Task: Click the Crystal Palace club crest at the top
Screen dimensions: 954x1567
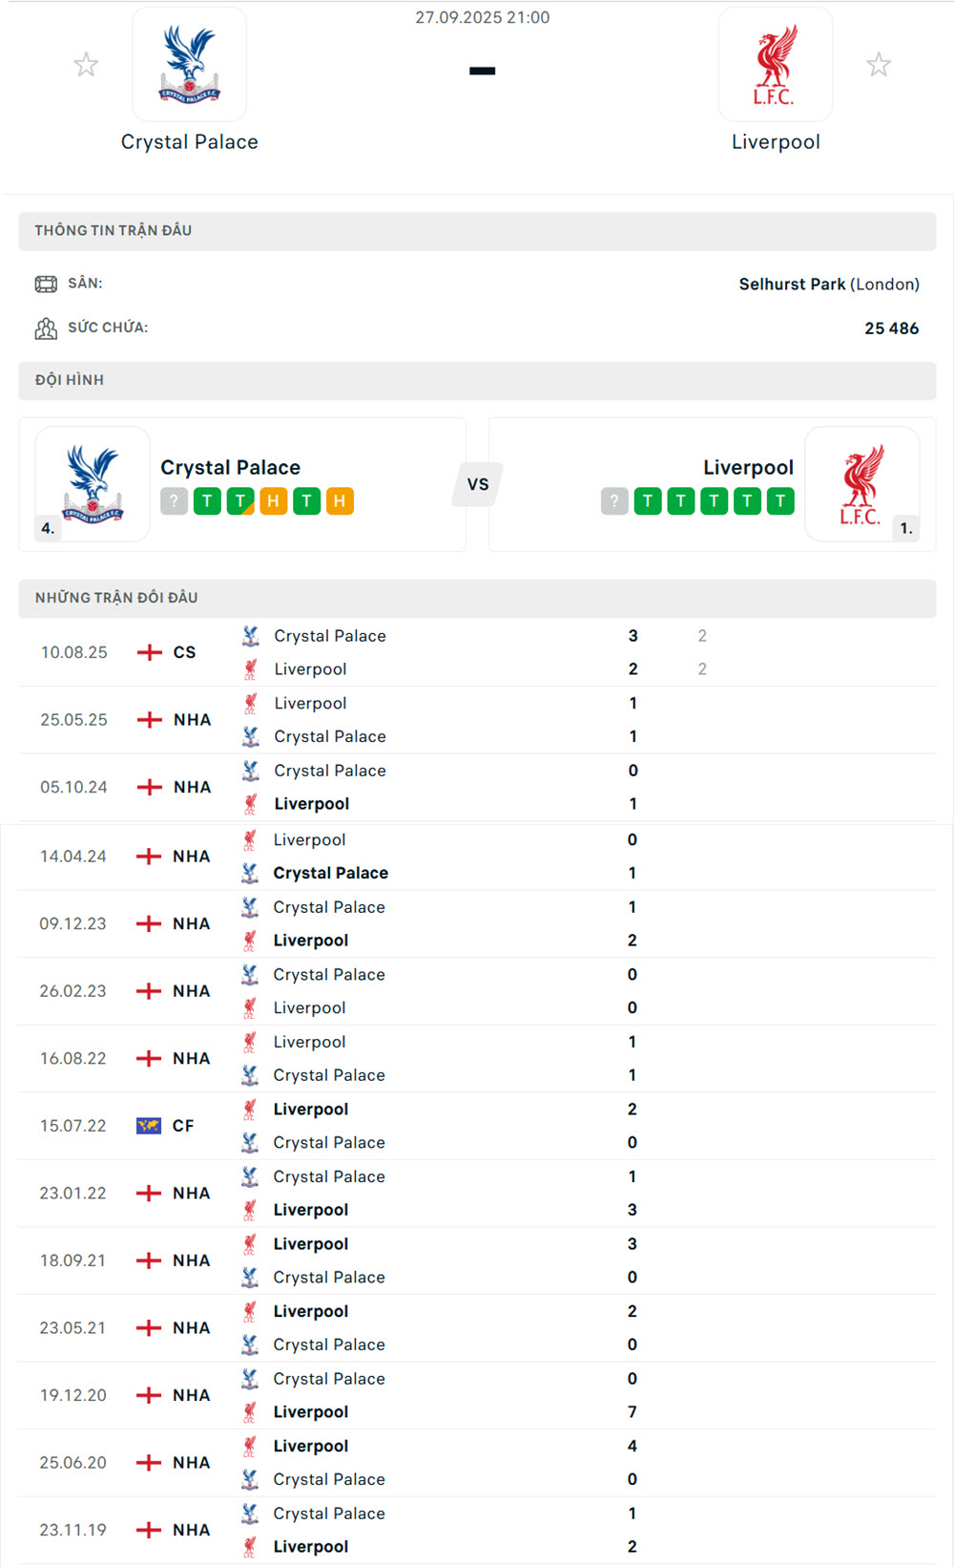Action: (189, 63)
